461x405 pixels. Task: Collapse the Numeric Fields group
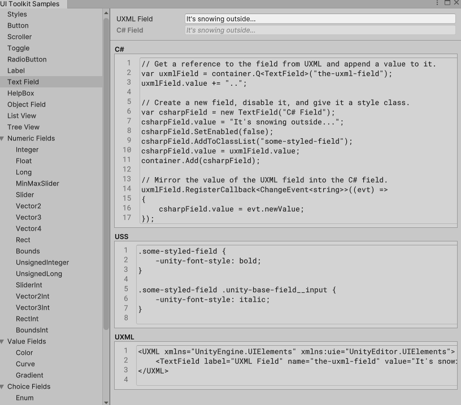2,139
